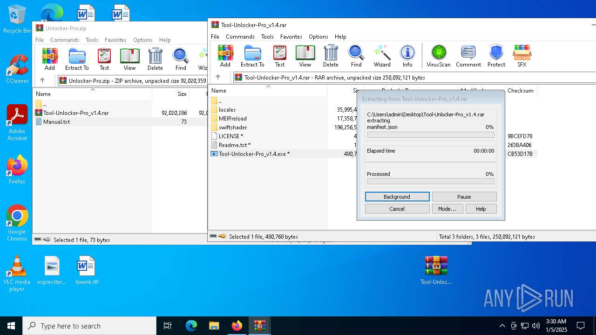Click View icon in Tool-Unlocker-Pro_v1.4.rar window
This screenshot has height=335, width=596.
coord(305,56)
